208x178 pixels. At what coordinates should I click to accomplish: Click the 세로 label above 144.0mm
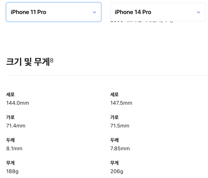10,94
